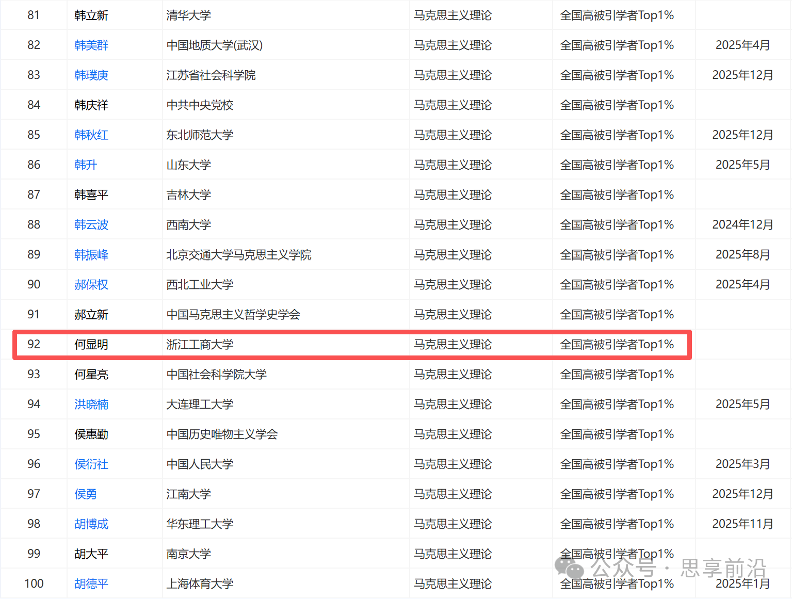792x599 pixels.
Task: Open 韩秋红 profile link
Action: pyautogui.click(x=91, y=135)
